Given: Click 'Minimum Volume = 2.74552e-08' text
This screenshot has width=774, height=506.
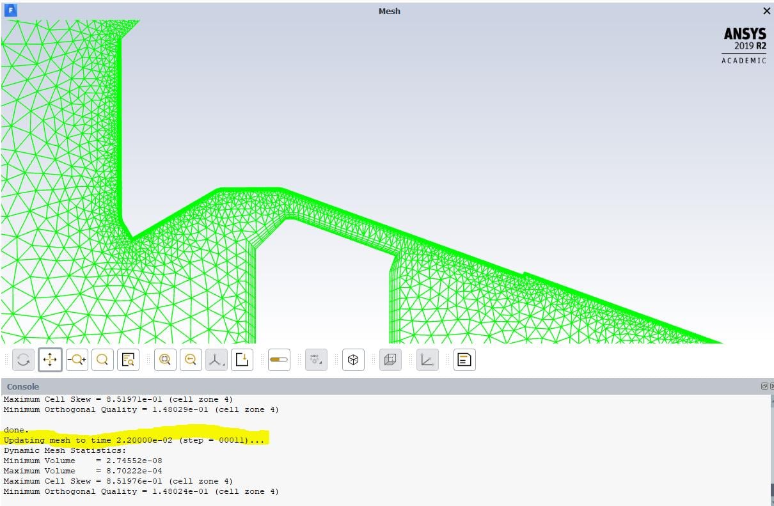Looking at the screenshot, I should click(83, 461).
